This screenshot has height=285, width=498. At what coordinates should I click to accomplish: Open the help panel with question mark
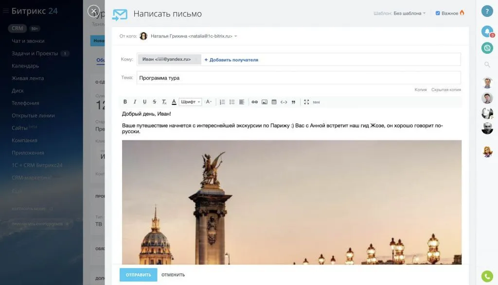tap(487, 11)
